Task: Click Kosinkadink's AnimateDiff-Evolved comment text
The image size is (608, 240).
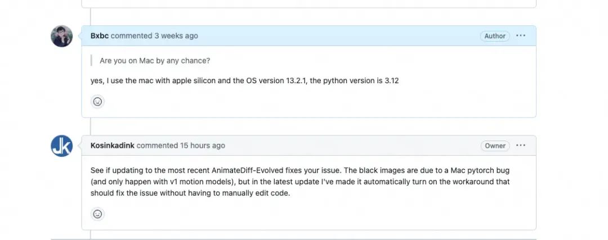Action: click(300, 181)
